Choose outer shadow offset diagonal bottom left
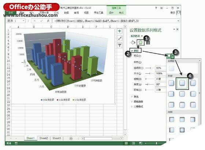Screen dimensions: 205x150 click(193, 83)
